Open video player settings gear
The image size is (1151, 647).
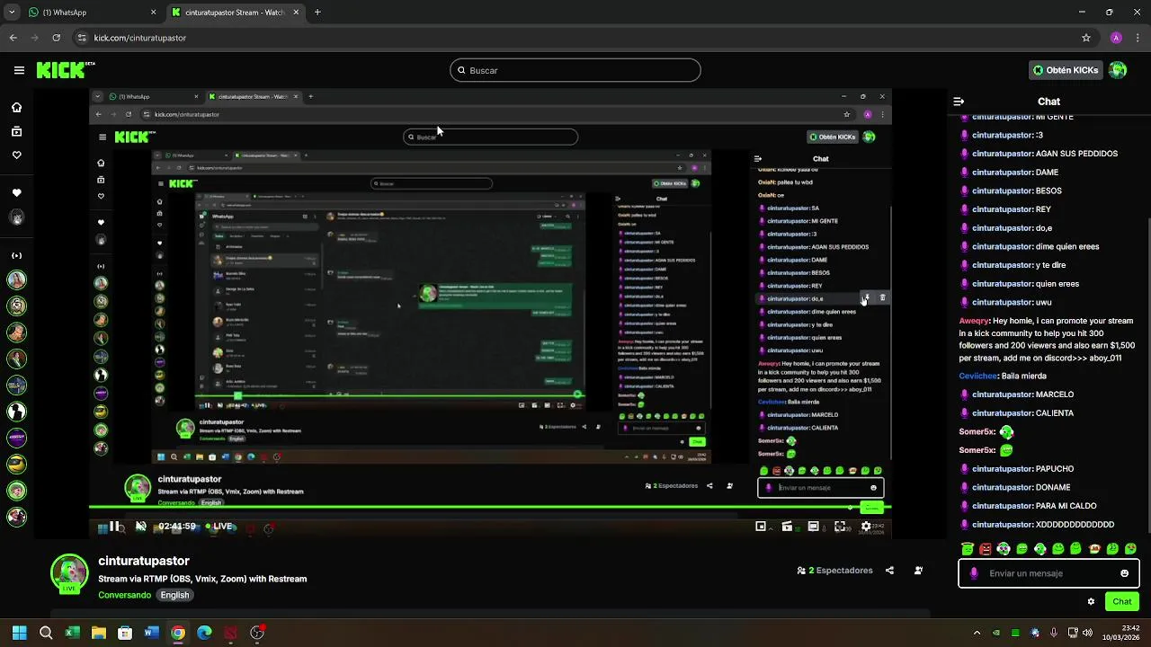pos(866,527)
